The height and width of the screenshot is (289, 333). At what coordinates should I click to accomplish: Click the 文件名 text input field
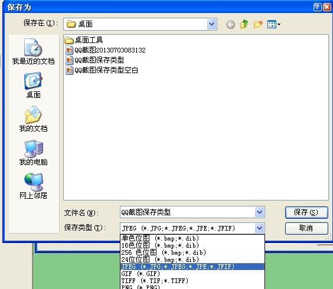coord(187,212)
